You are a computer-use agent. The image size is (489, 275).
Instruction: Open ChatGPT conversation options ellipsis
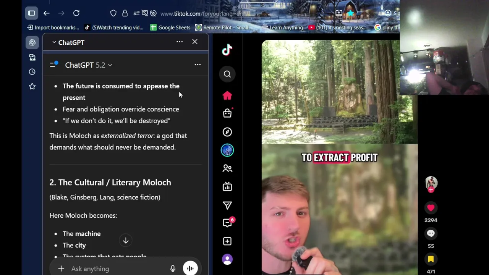click(x=198, y=65)
